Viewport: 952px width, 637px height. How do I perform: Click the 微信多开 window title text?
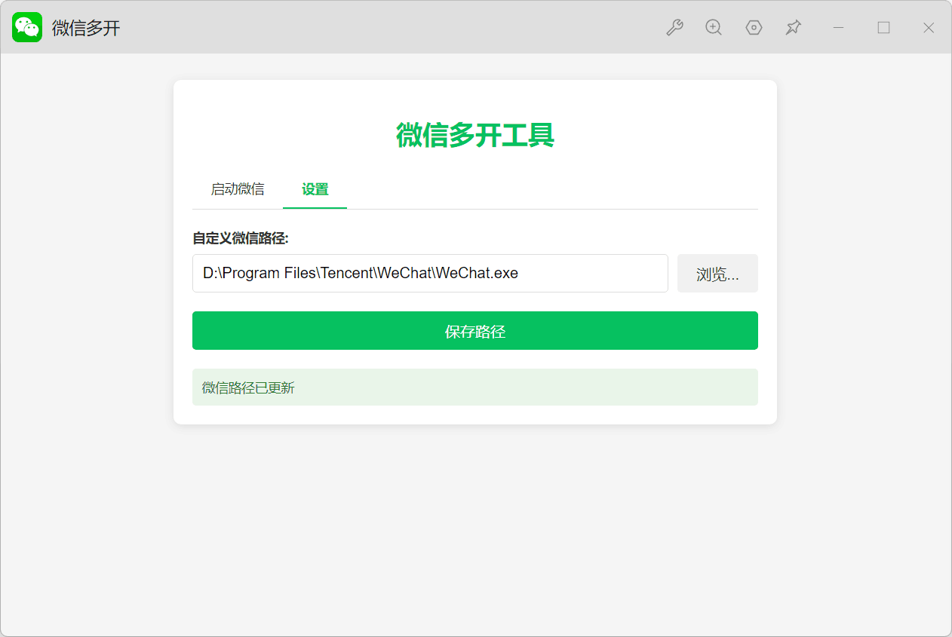(x=86, y=28)
